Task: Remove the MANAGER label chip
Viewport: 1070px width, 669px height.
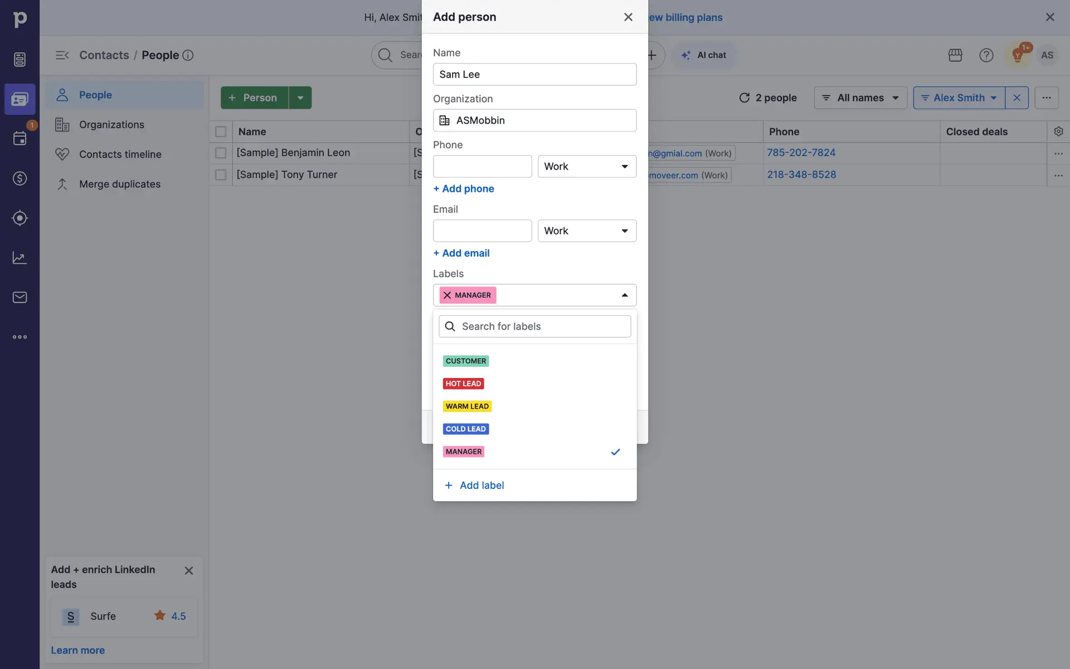Action: tap(447, 295)
